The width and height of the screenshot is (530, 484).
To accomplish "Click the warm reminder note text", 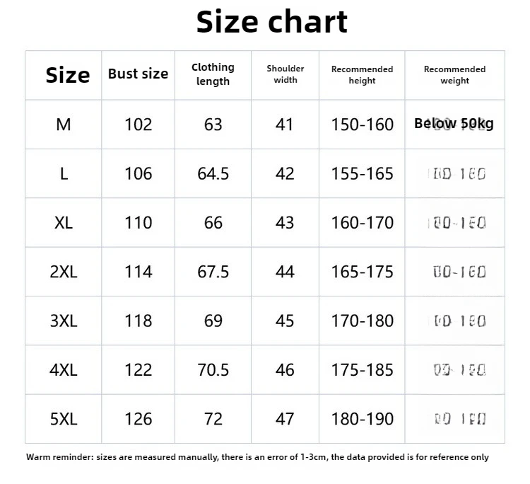I will (x=257, y=457).
